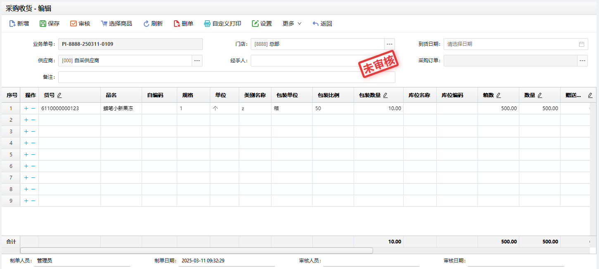Open 设置 settings from toolbar

(x=255, y=24)
